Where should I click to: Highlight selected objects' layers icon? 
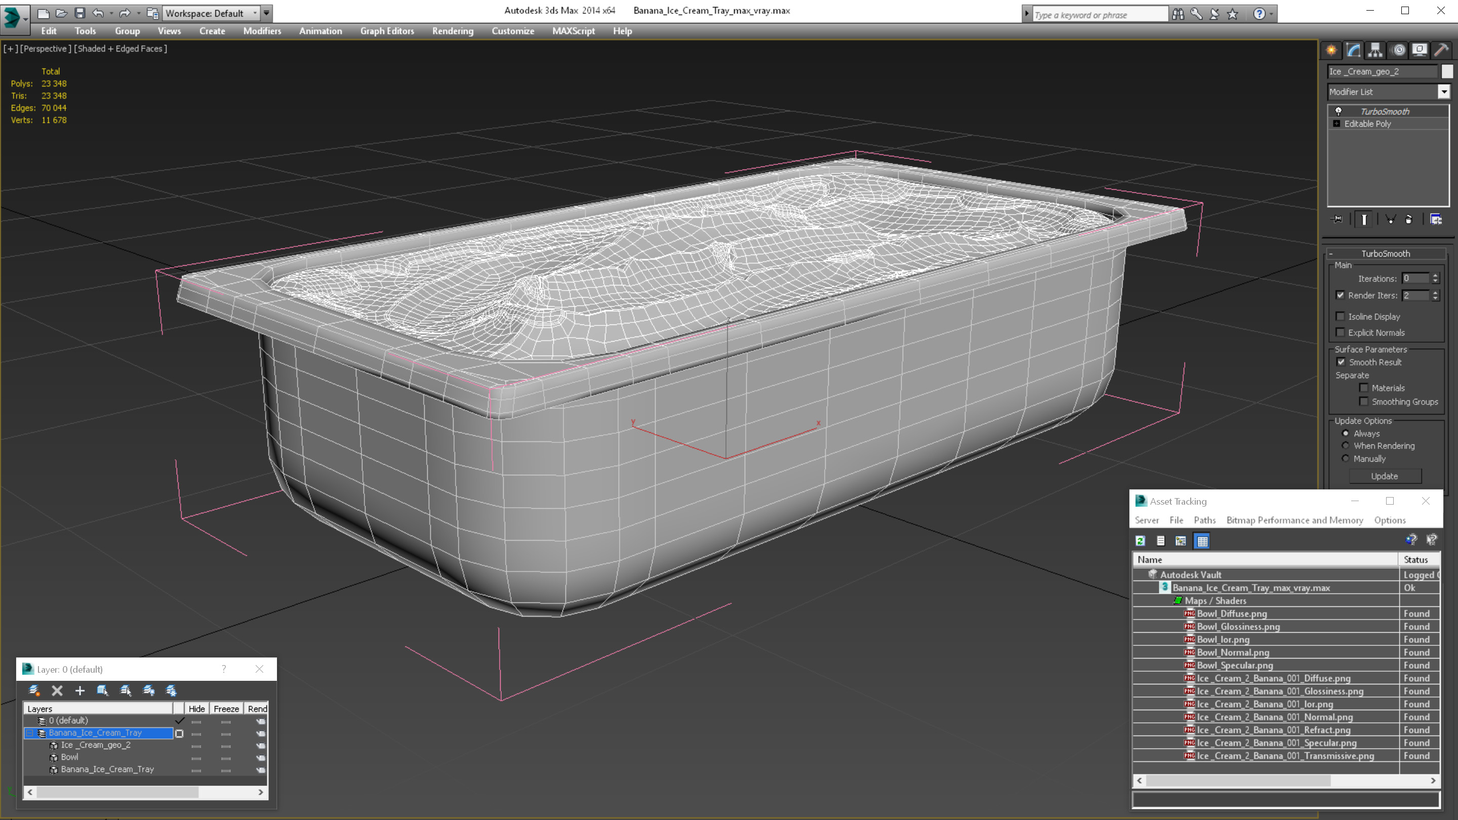tap(126, 690)
